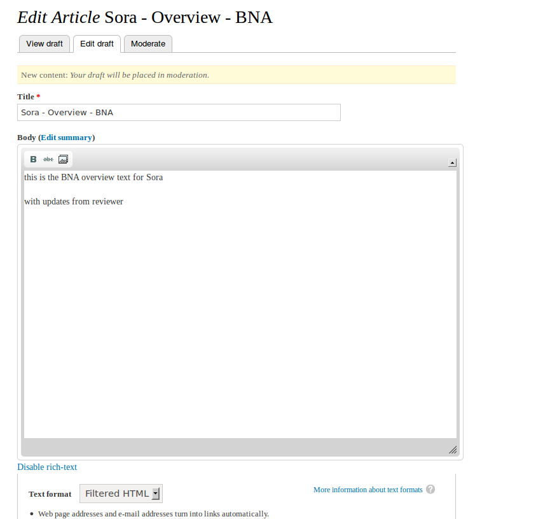Screen dimensions: 536x519
Task: Click the Disable rich-text link
Action: click(46, 467)
